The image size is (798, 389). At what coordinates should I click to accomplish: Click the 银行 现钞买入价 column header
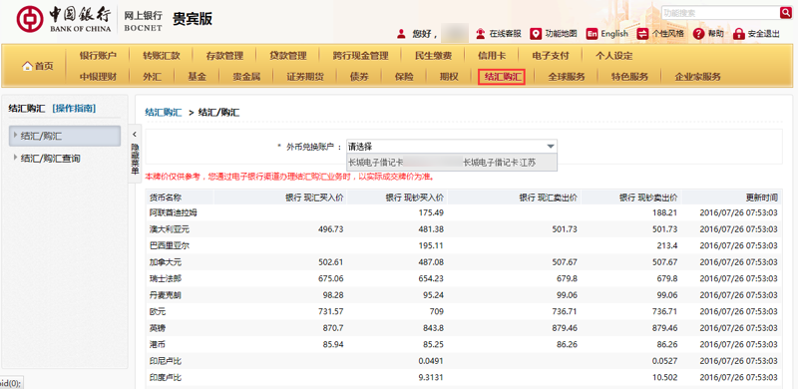[x=414, y=197]
